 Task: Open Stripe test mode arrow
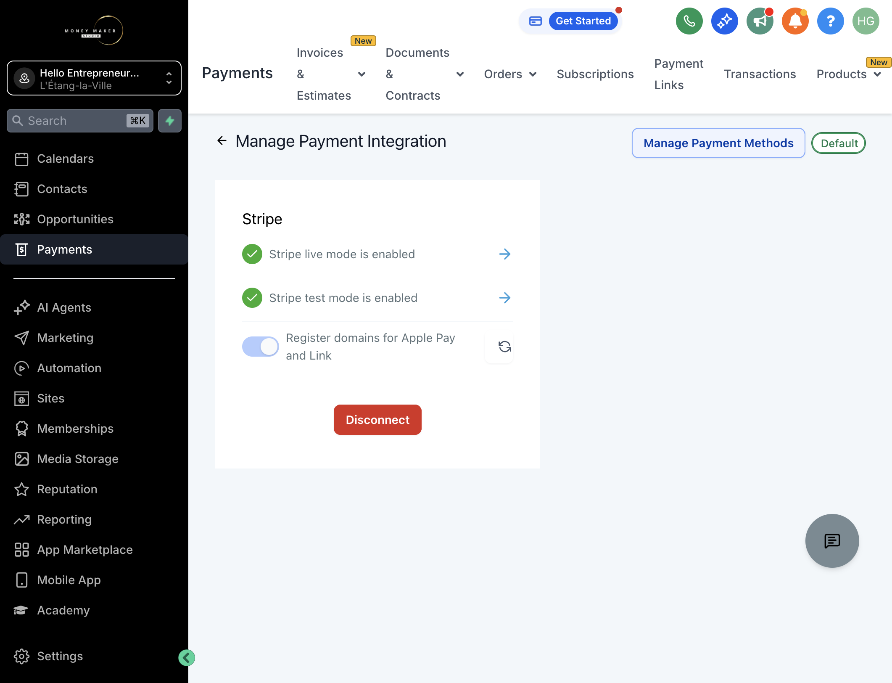(x=504, y=298)
